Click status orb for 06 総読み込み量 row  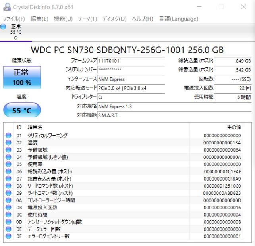pyautogui.click(x=8, y=171)
